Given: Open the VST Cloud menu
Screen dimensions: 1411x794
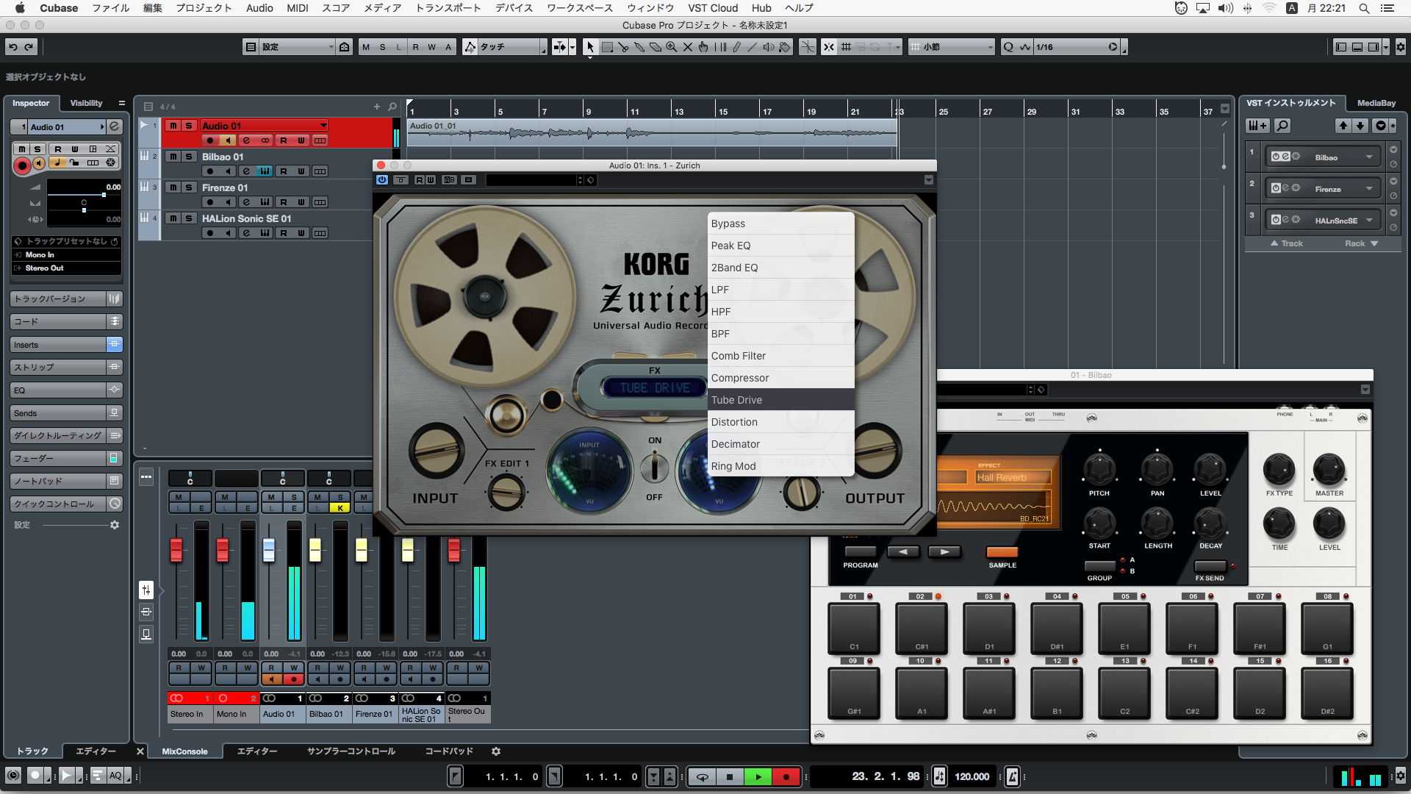Looking at the screenshot, I should [713, 8].
